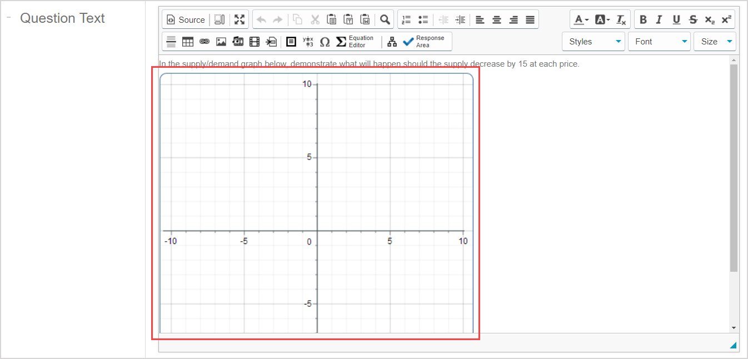This screenshot has height=359, width=748.
Task: Apply bold formatting to text
Action: (x=643, y=19)
